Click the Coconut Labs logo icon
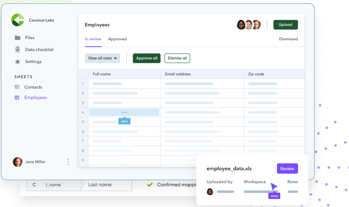The width and height of the screenshot is (349, 207). pyautogui.click(x=18, y=20)
